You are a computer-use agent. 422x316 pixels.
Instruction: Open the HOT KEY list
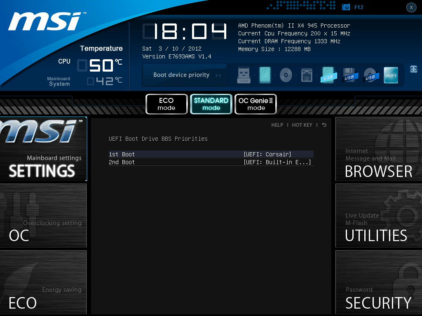pos(302,125)
